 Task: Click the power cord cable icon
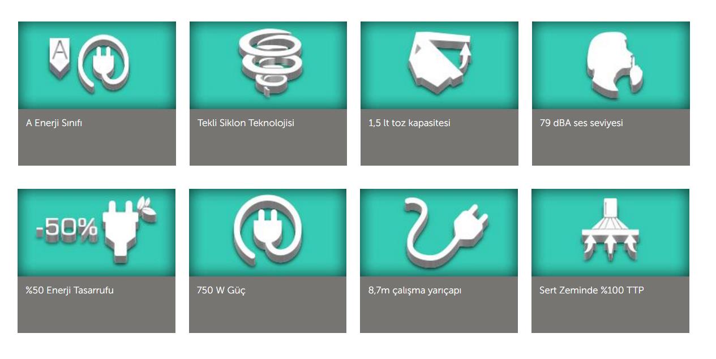tap(447, 230)
